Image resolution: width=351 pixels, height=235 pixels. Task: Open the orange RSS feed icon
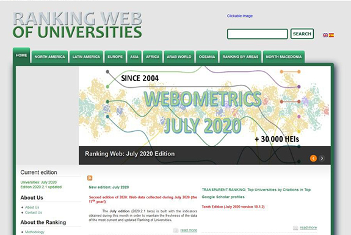(90, 178)
